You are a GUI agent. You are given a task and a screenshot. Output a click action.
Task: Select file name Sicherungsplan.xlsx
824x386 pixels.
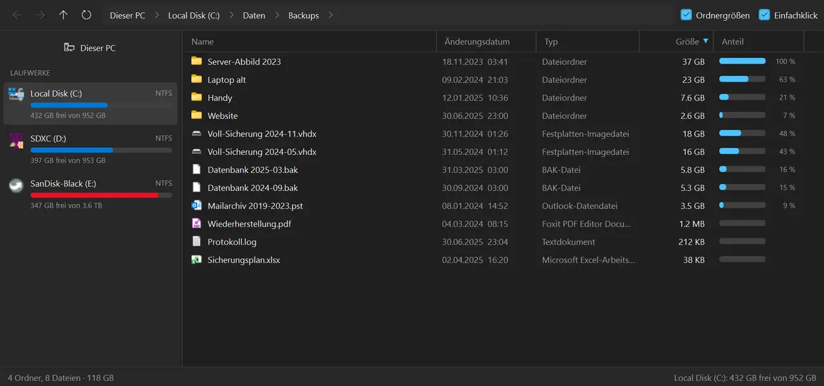pos(243,260)
